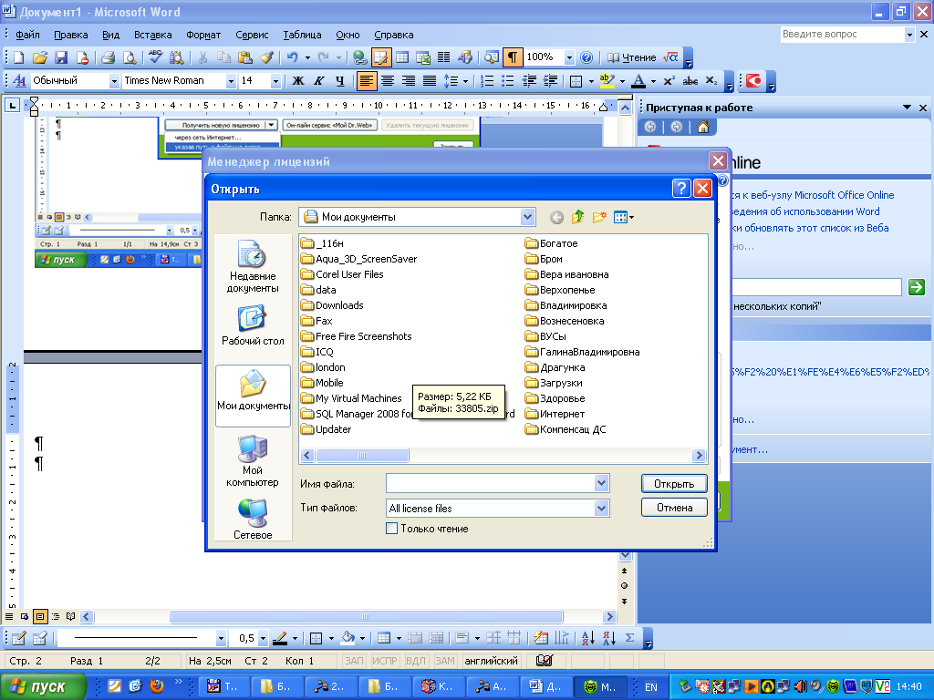
Task: Click the Insert hyperlink globe icon
Action: tap(359, 57)
